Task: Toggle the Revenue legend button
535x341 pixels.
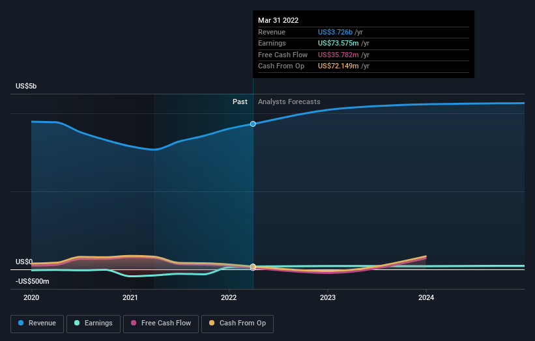Action: pos(37,323)
